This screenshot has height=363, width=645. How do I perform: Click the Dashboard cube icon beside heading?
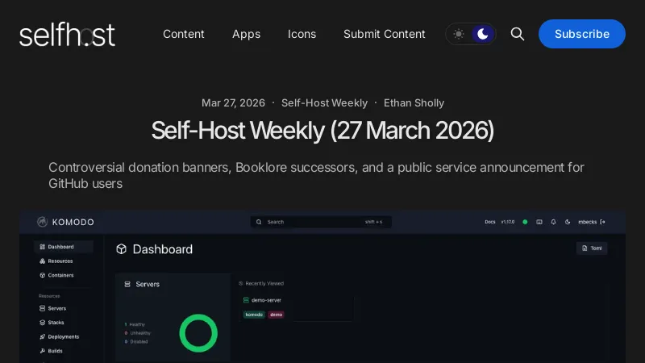pyautogui.click(x=122, y=249)
